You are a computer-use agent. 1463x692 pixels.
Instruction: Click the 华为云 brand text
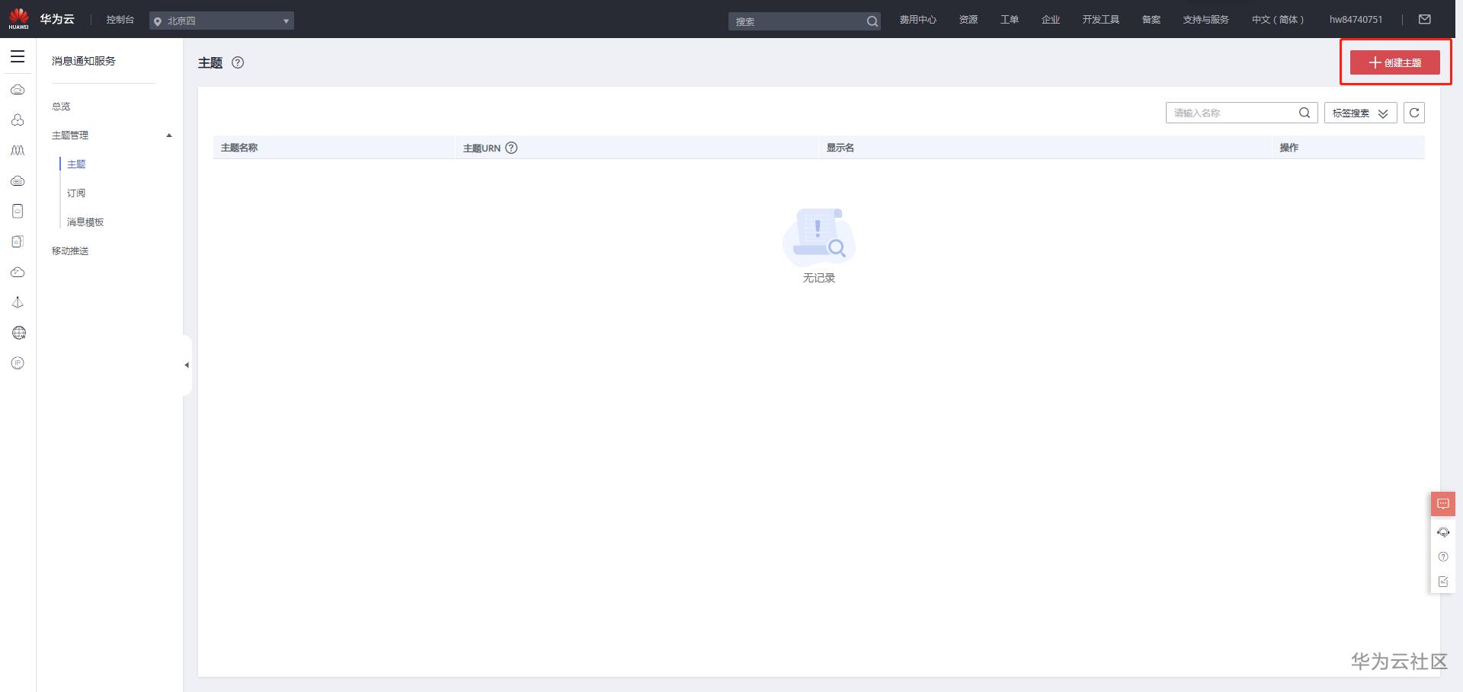pyautogui.click(x=57, y=19)
